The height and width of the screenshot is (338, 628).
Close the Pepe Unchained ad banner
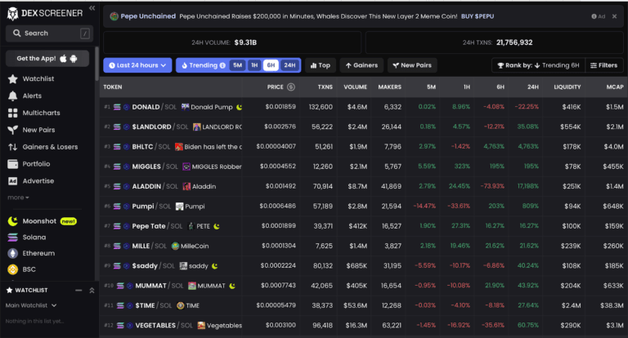click(x=614, y=16)
